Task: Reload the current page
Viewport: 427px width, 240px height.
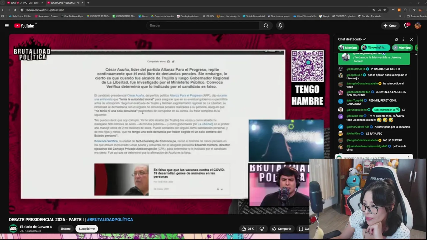Action: [x=15, y=10]
